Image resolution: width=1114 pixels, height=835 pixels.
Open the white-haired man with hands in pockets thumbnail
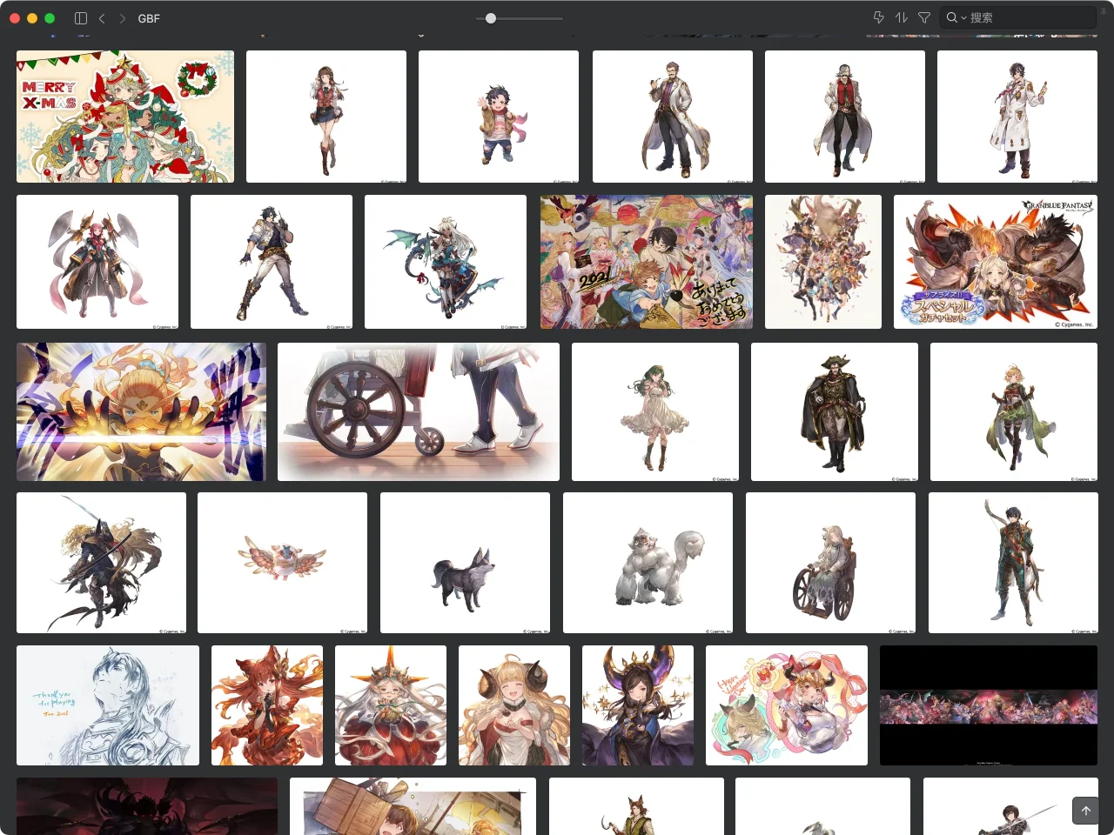coord(845,117)
